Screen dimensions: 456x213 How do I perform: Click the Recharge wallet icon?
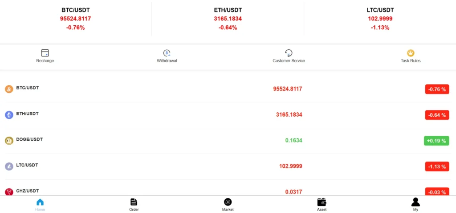[45, 53]
